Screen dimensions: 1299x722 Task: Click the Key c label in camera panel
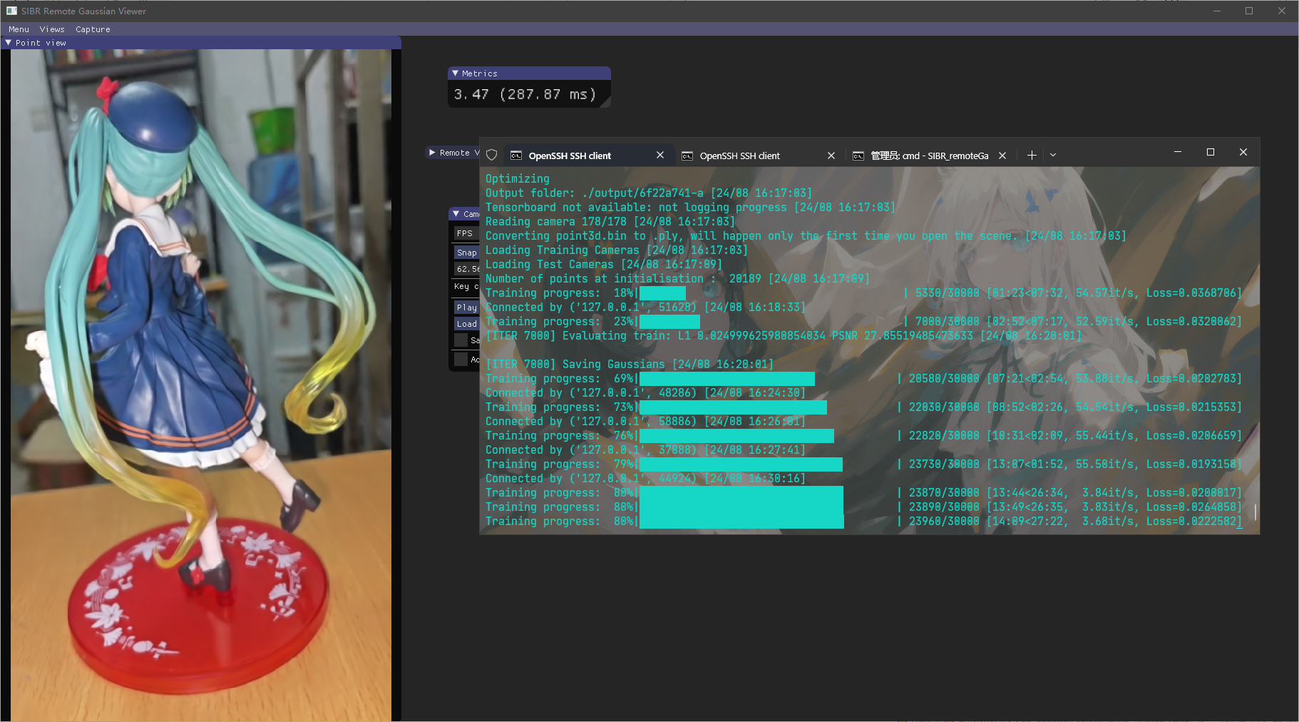tap(466, 286)
